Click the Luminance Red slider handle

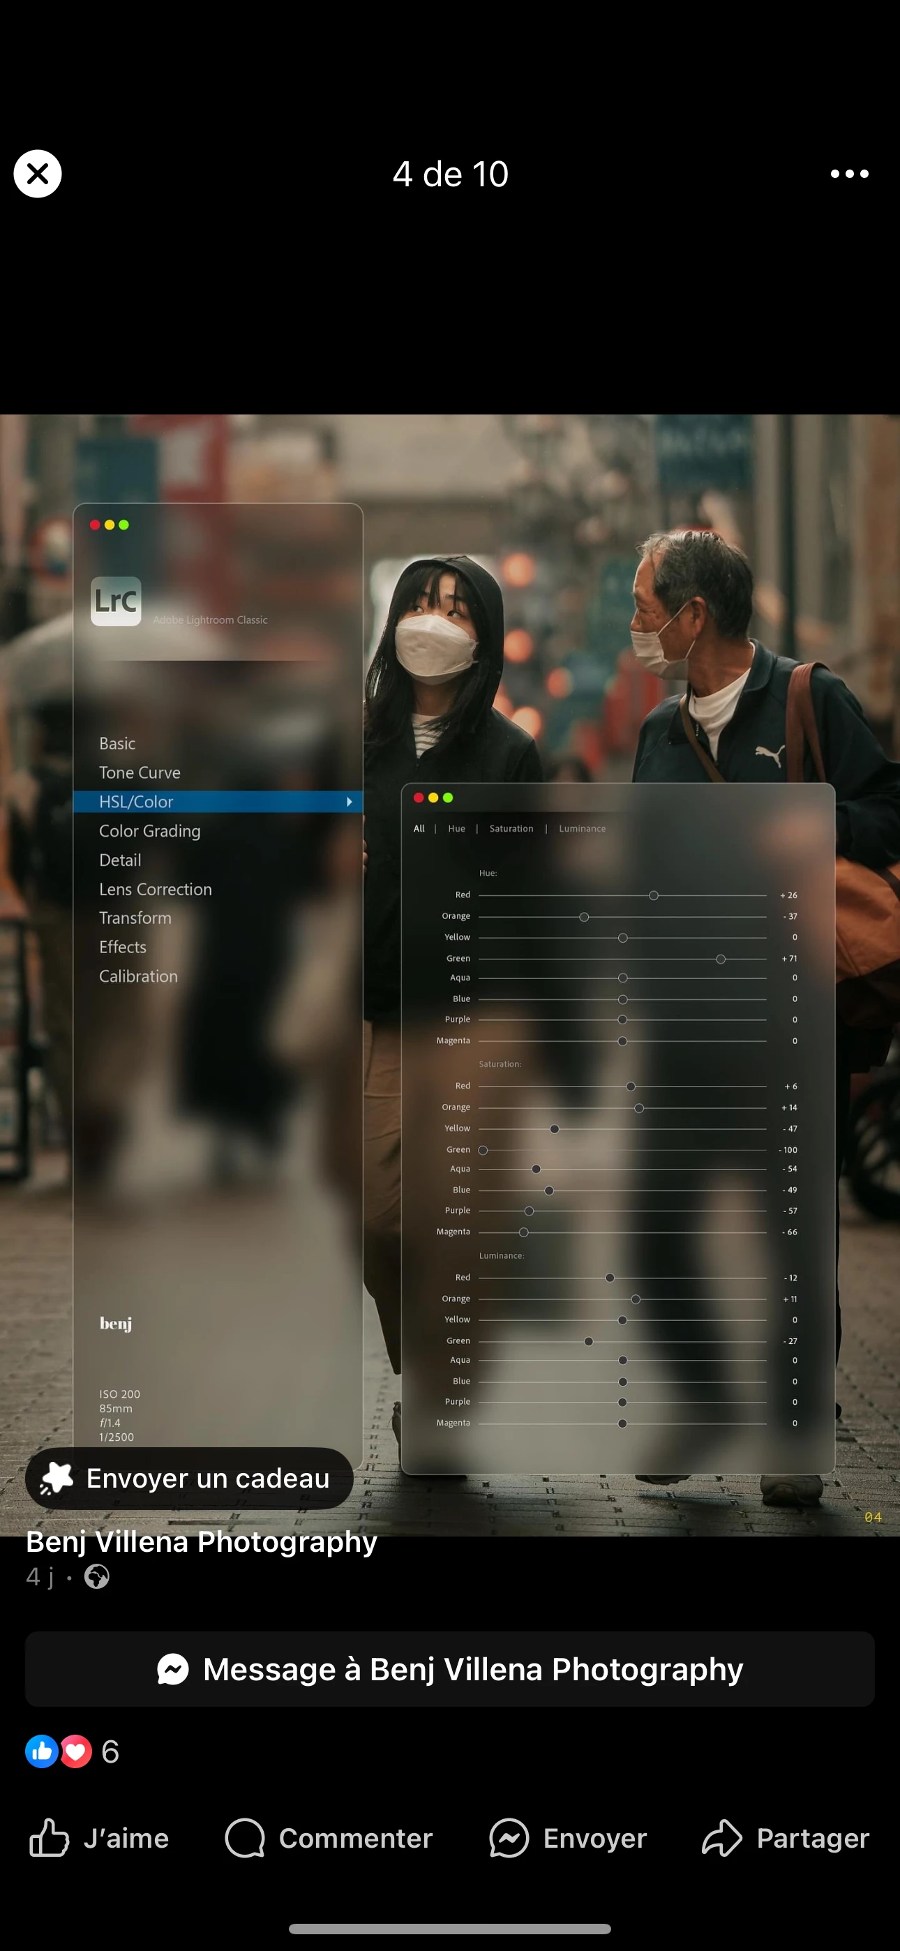[610, 1278]
